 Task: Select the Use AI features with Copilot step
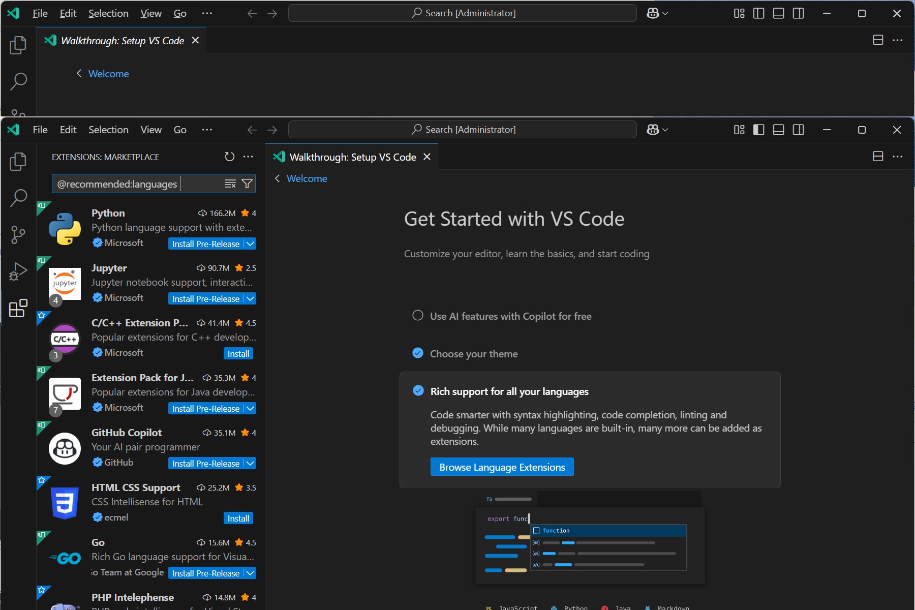[418, 316]
